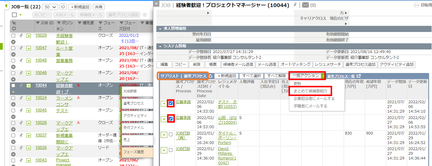
Task: Pin the row for JOB 10029
Action: click(21, 36)
